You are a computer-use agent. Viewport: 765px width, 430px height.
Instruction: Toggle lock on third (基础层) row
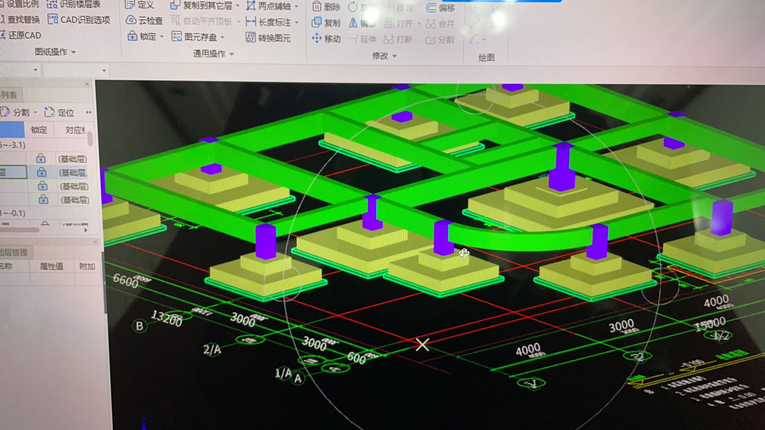click(x=42, y=186)
